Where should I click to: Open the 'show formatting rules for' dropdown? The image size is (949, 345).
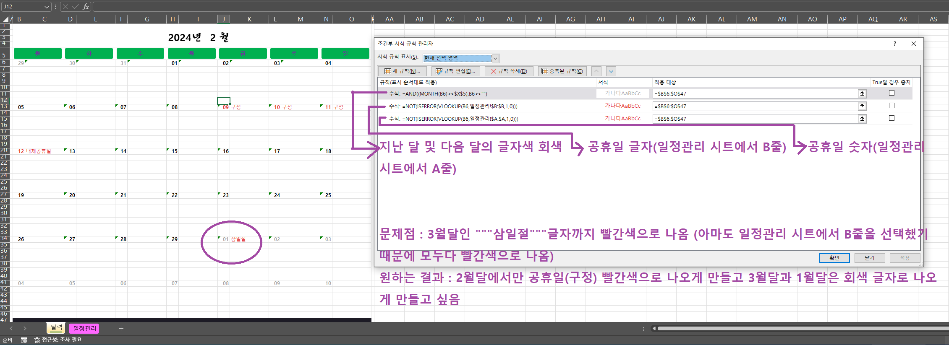click(x=495, y=58)
